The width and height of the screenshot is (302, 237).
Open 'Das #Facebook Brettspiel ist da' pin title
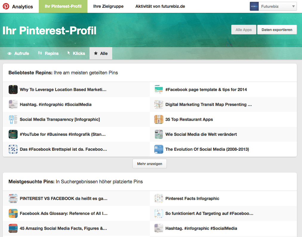pyautogui.click(x=63, y=149)
